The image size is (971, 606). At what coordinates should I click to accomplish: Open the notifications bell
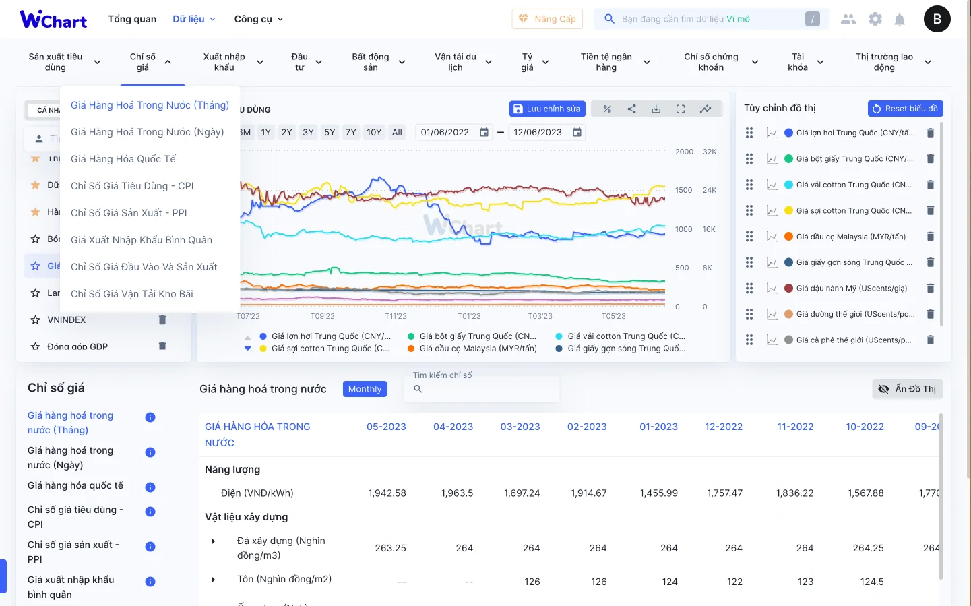(899, 20)
